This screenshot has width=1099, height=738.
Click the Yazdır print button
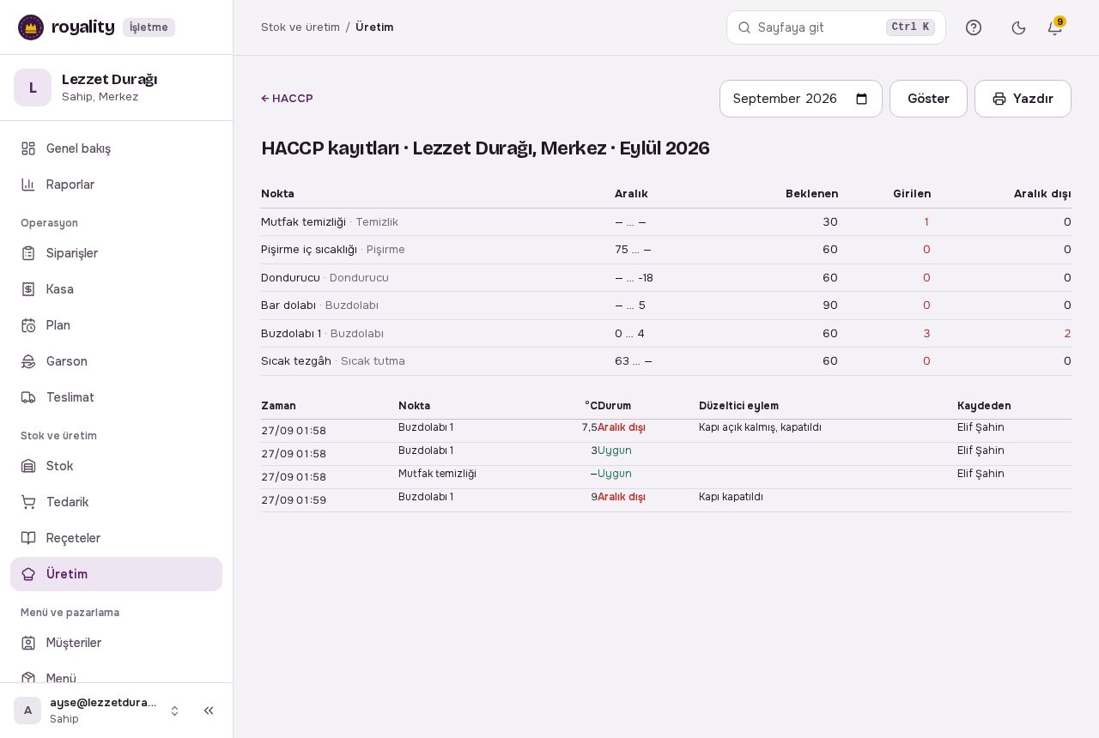[x=1023, y=99]
